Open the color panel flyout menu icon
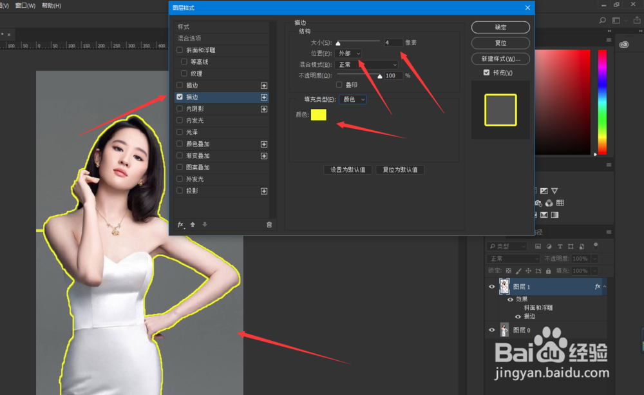This screenshot has width=644, height=395. click(x=609, y=40)
